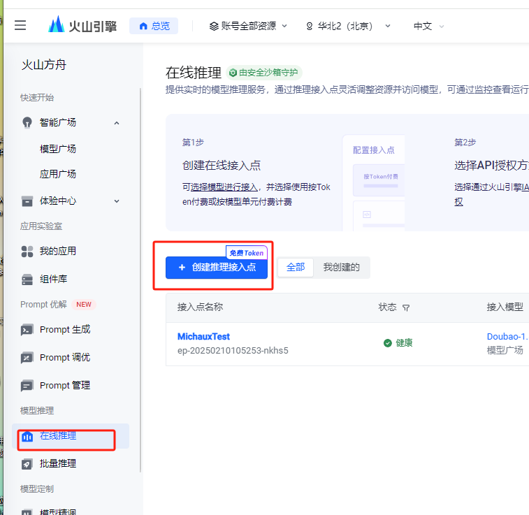Filter the 状态 column with funnel icon

(x=406, y=307)
